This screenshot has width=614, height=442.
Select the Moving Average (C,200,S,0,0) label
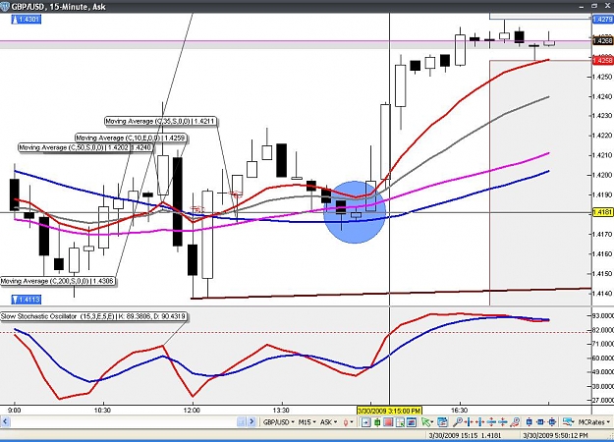click(x=58, y=281)
